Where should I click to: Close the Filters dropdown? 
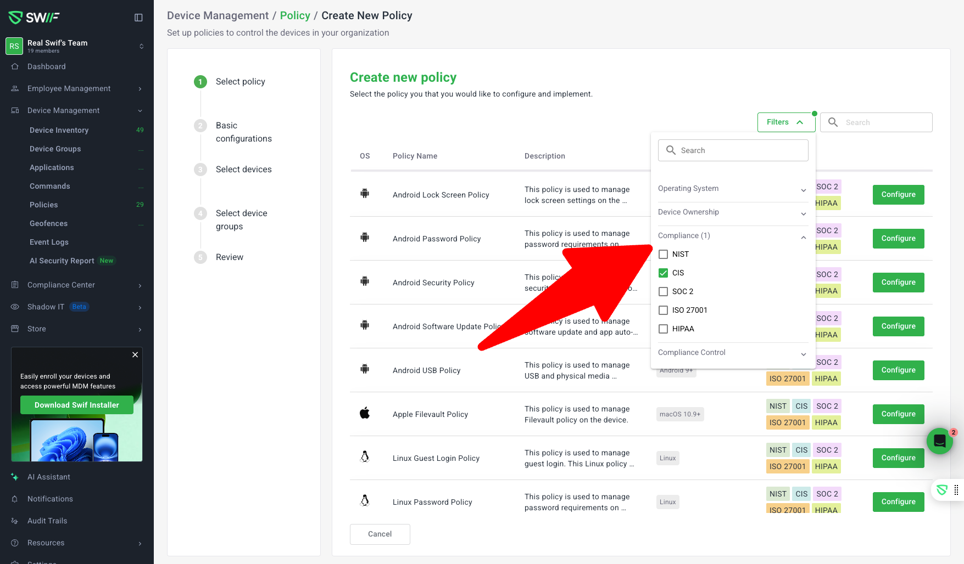(x=785, y=122)
